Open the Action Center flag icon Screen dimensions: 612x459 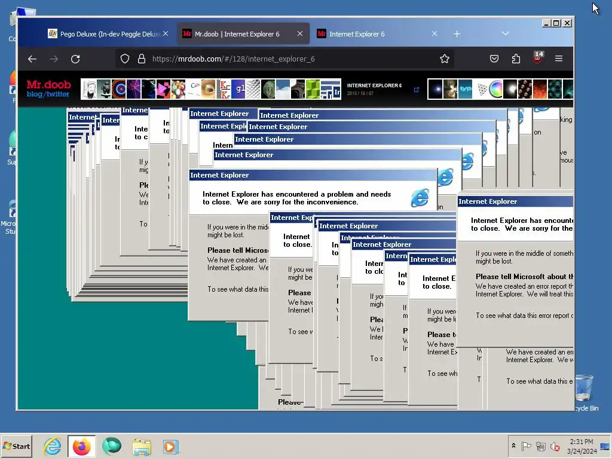point(526,446)
